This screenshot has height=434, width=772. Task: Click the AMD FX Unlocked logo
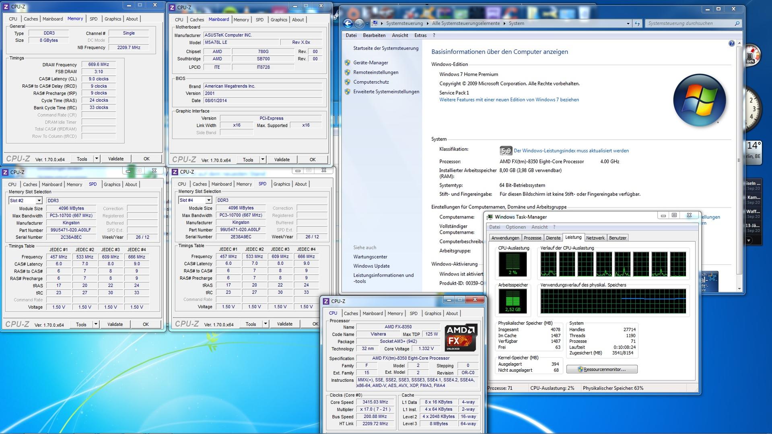[461, 338]
